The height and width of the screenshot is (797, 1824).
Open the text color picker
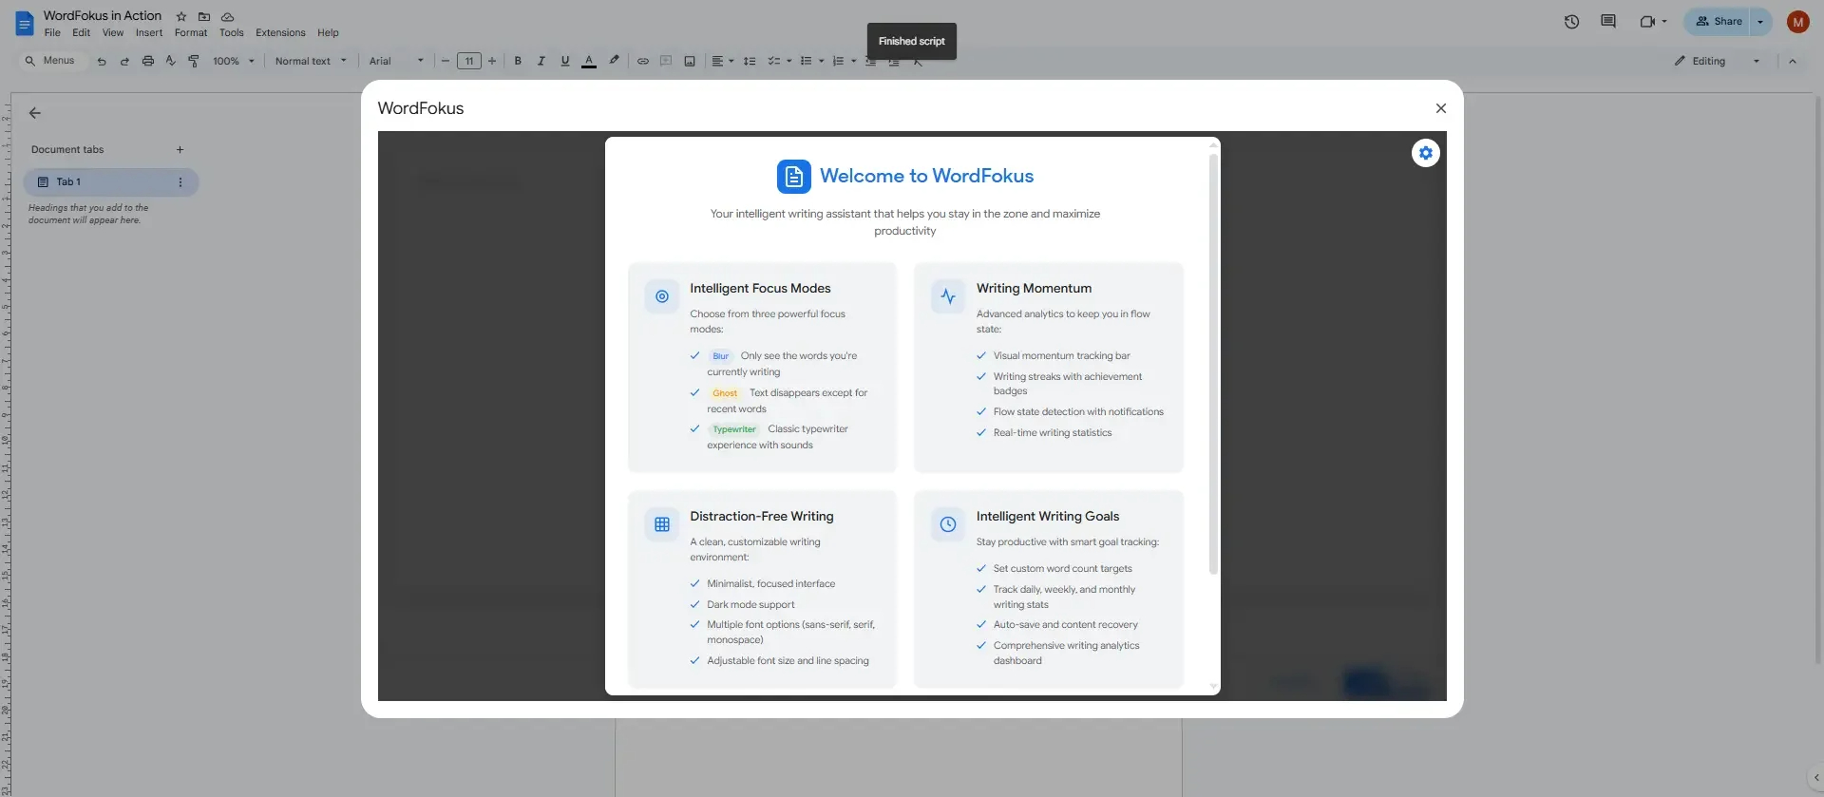point(589,61)
